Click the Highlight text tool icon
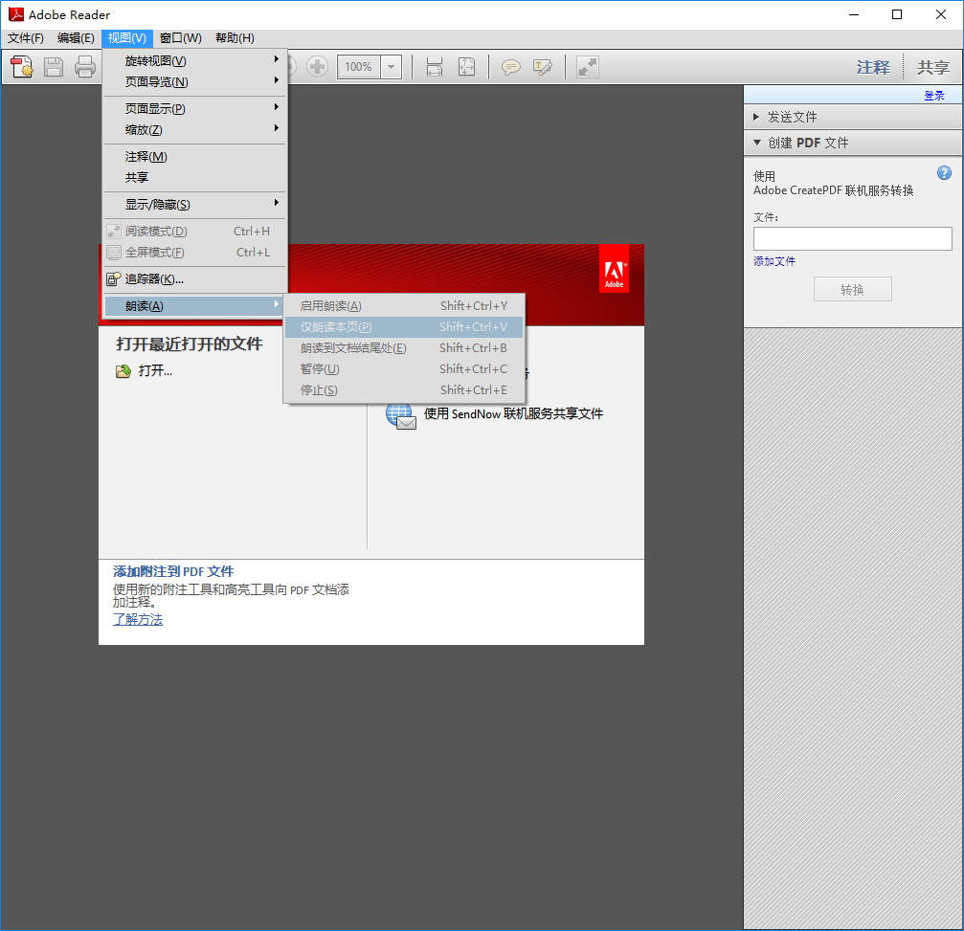This screenshot has height=931, width=964. coord(542,66)
